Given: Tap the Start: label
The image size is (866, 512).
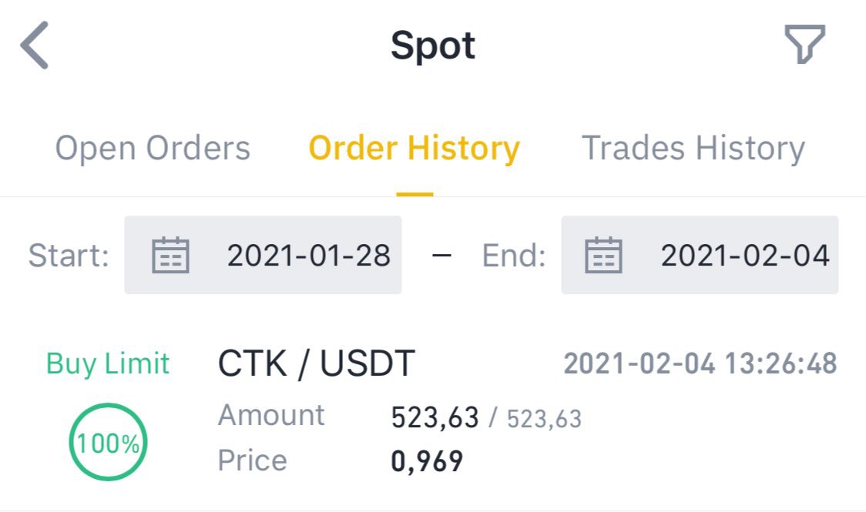Looking at the screenshot, I should click(x=69, y=256).
